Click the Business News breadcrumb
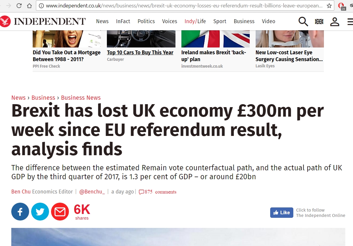 point(81,98)
